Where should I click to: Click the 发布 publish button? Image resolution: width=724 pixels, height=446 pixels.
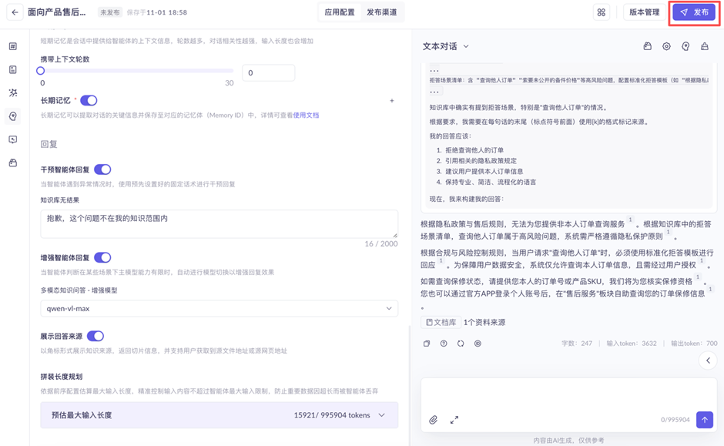[695, 12]
